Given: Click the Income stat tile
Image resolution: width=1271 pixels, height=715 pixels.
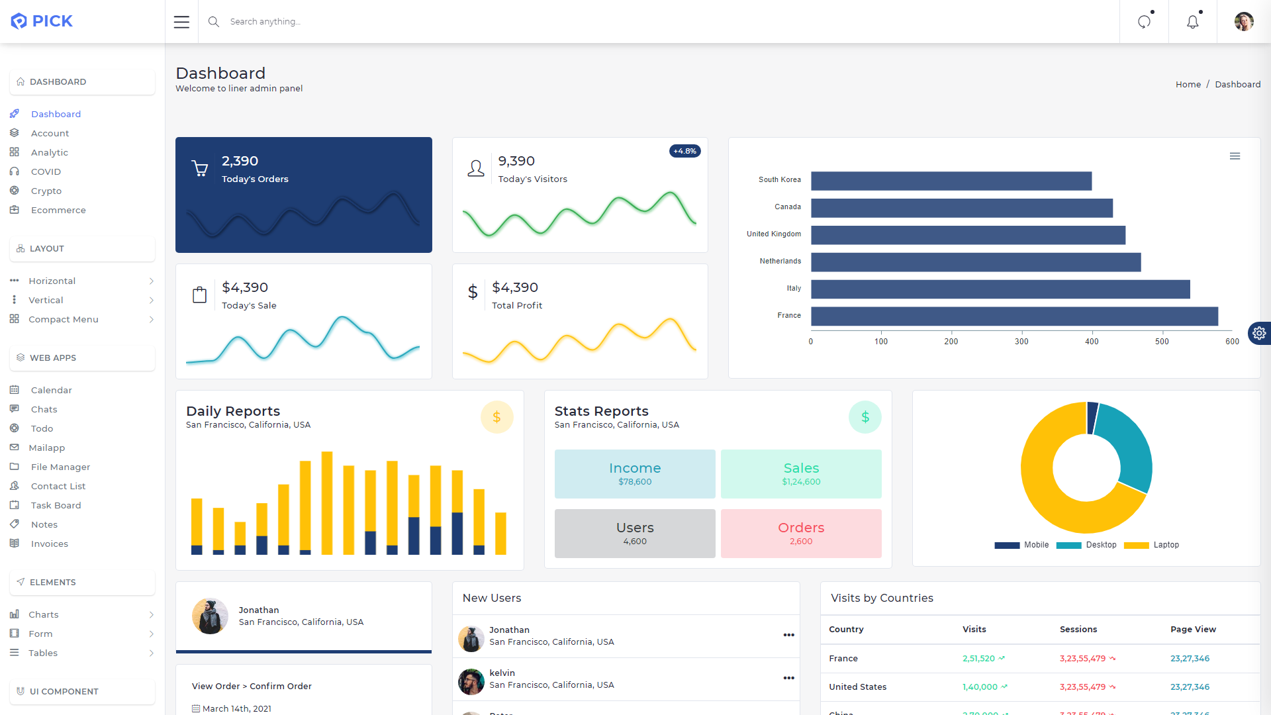Looking at the screenshot, I should pyautogui.click(x=635, y=474).
